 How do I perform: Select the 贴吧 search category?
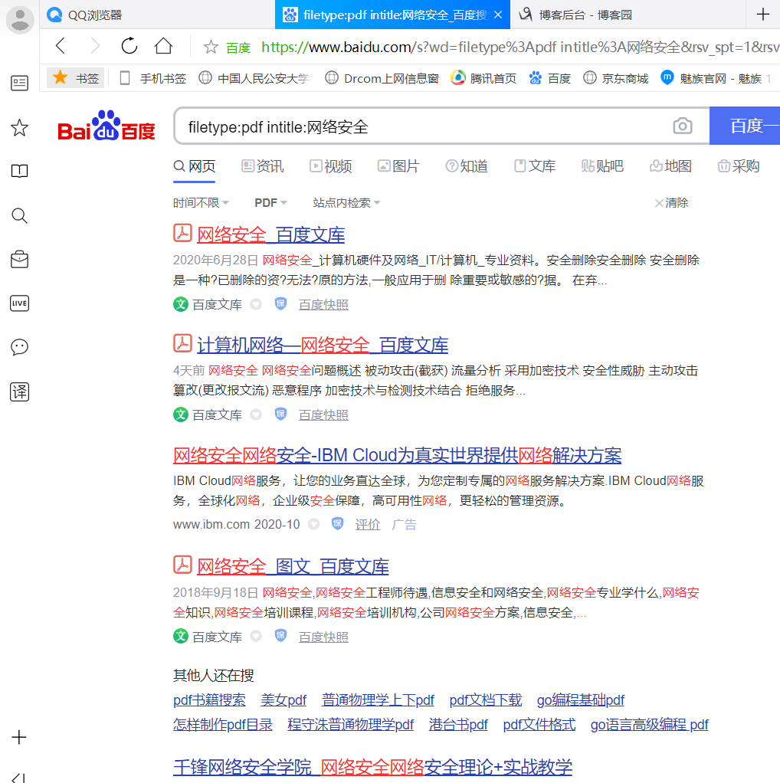pyautogui.click(x=602, y=165)
